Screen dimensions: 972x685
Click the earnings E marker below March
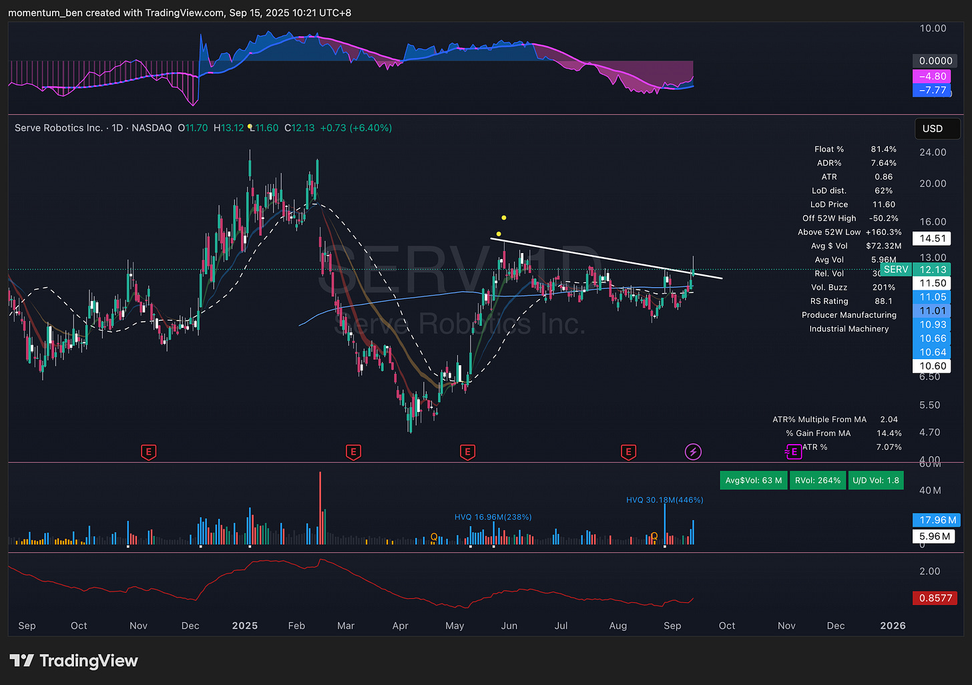[353, 452]
